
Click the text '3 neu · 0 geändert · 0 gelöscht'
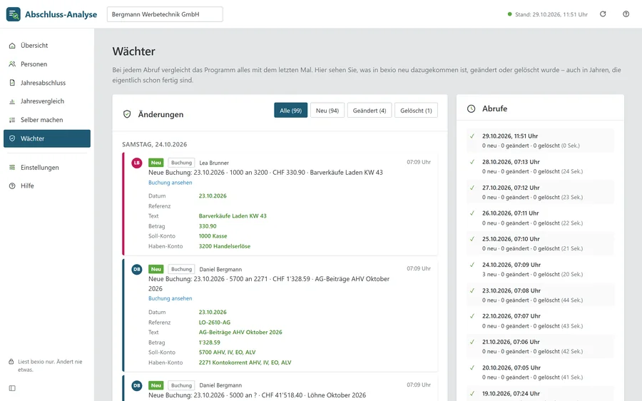coord(520,275)
